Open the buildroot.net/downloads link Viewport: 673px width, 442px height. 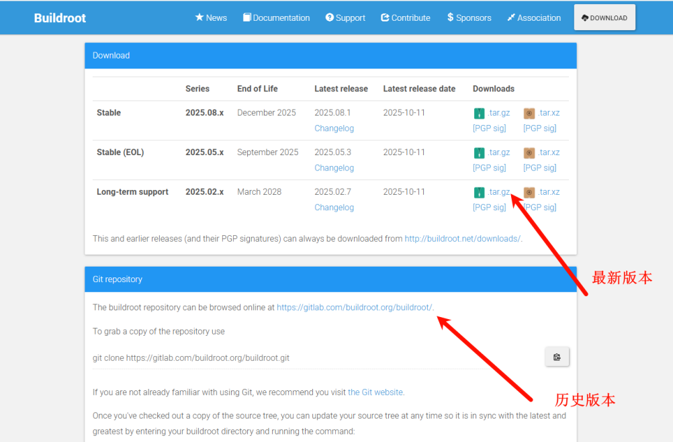click(462, 238)
